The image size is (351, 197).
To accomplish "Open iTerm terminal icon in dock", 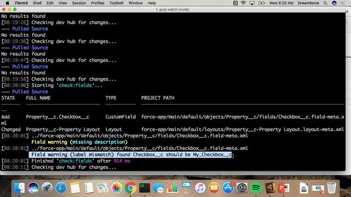I will pyautogui.click(x=144, y=188).
